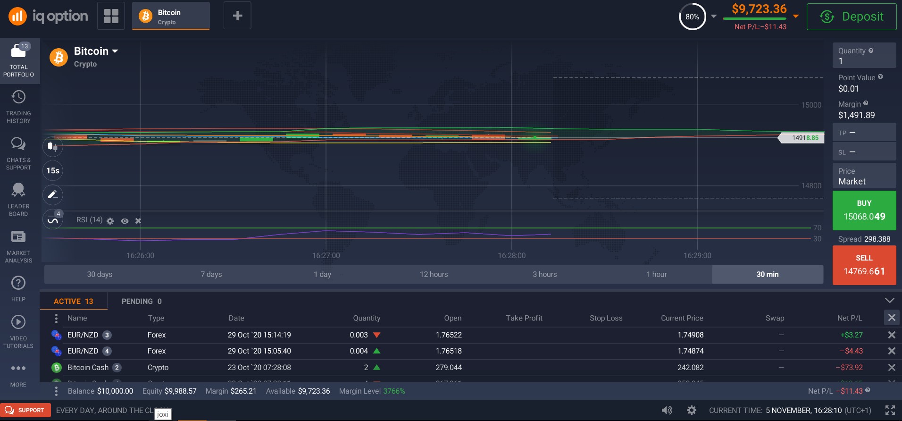Screen dimensions: 902x421
Task: Open Trading History in the sidebar
Action: click(x=18, y=107)
